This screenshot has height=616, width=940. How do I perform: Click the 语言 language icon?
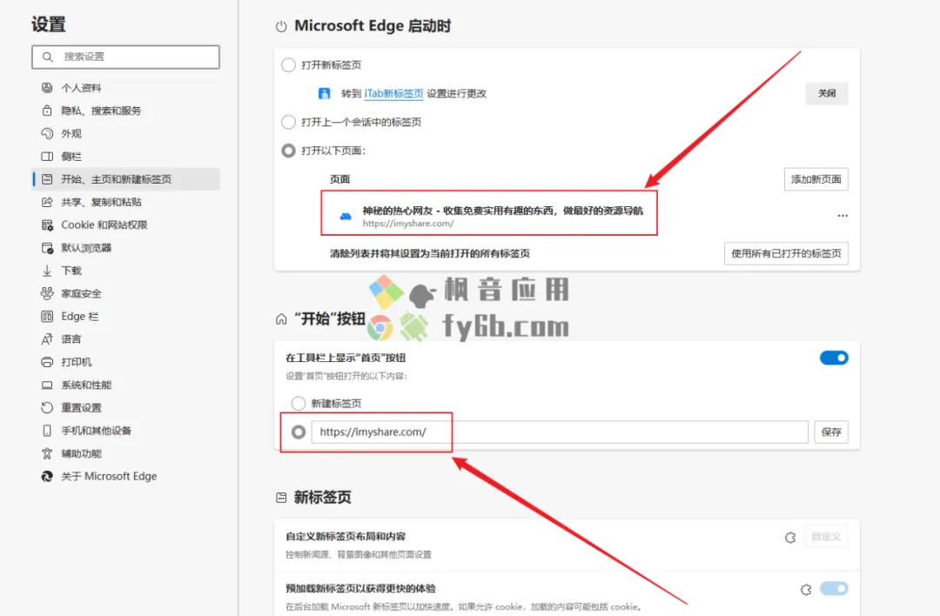(47, 339)
